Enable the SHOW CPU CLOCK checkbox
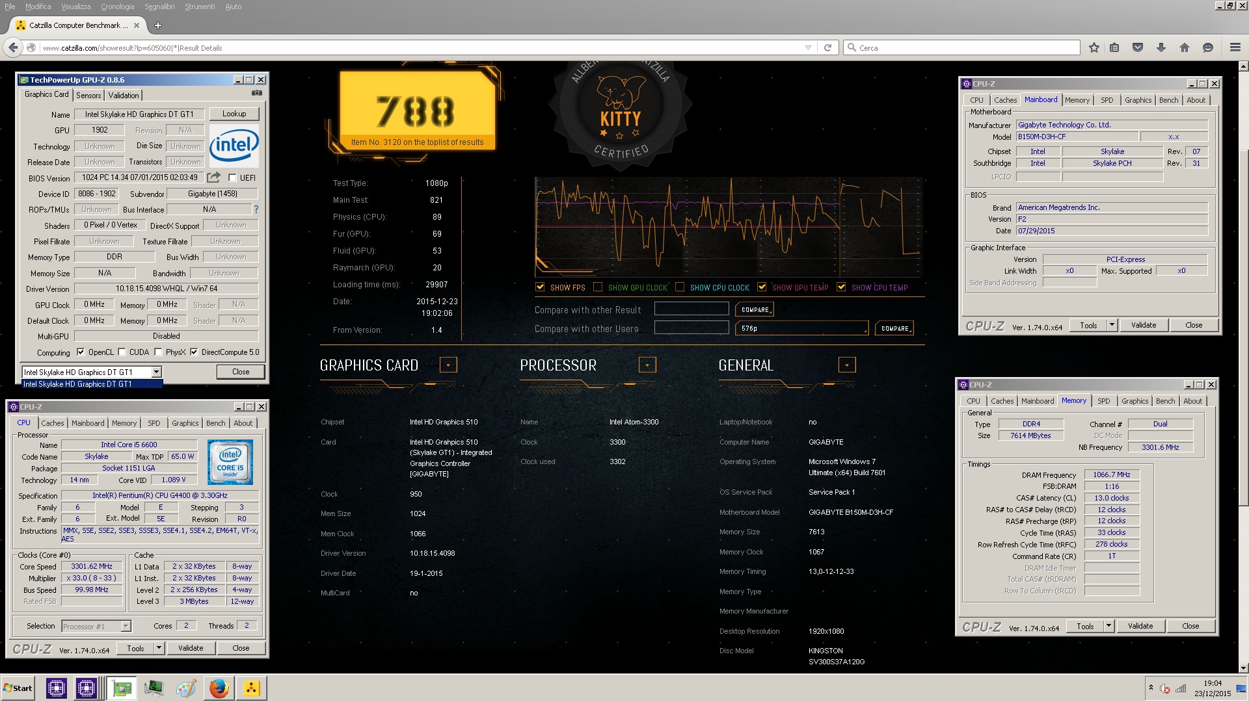 (x=680, y=287)
